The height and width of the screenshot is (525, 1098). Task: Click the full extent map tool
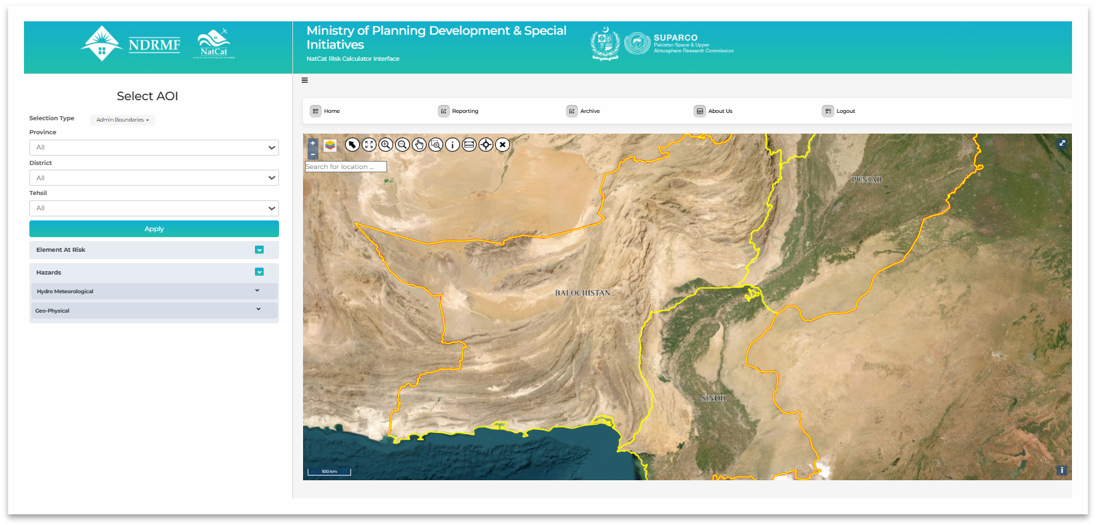[x=369, y=145]
